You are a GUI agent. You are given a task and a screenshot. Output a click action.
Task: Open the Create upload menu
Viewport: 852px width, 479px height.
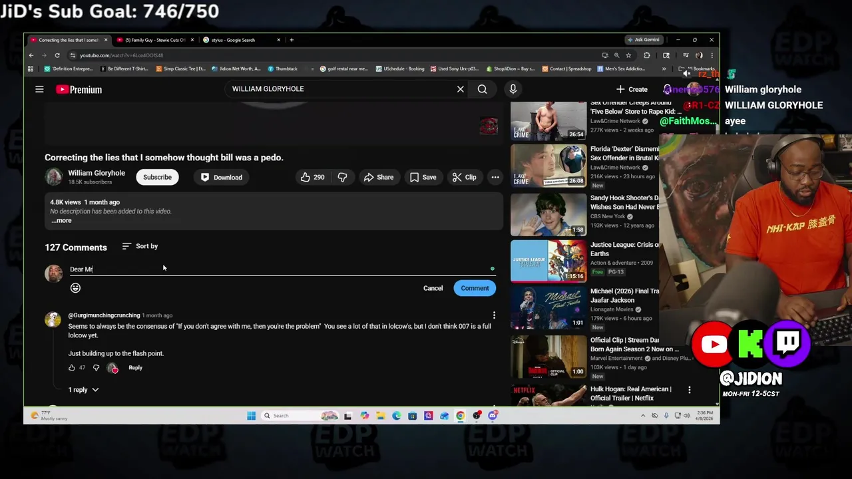click(x=632, y=89)
